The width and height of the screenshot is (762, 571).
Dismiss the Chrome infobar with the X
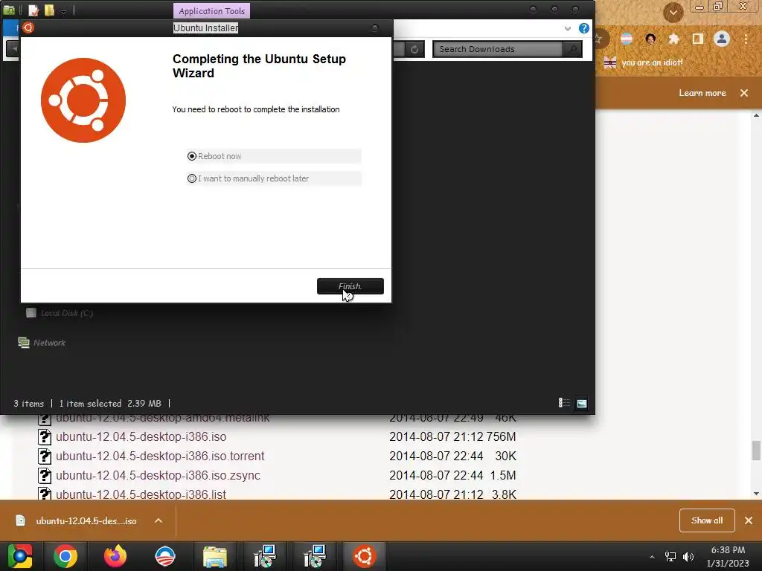pos(744,93)
